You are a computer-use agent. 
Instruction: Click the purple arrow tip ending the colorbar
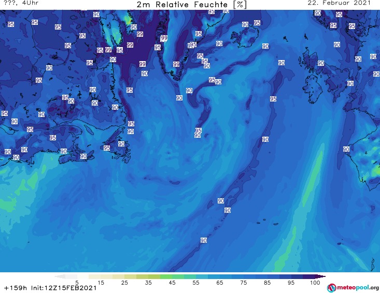pos(320,276)
